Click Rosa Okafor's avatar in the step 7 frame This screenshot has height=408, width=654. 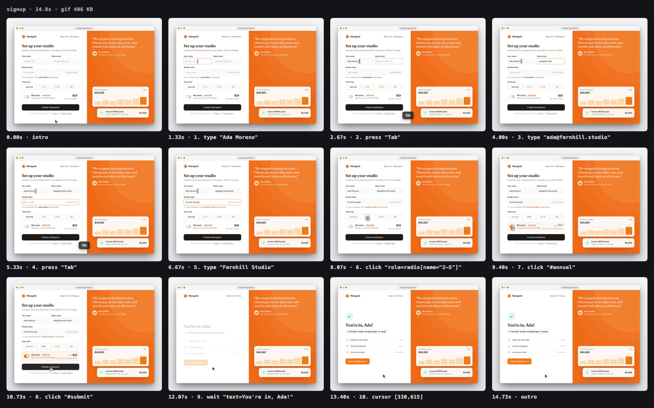pos(580,183)
